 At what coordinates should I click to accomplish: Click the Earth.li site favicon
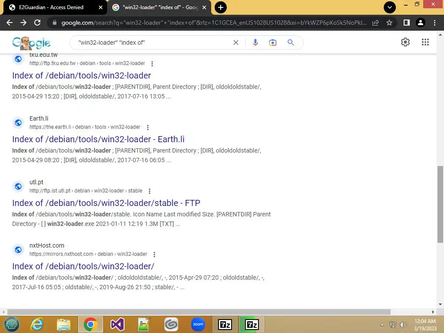[x=18, y=123]
